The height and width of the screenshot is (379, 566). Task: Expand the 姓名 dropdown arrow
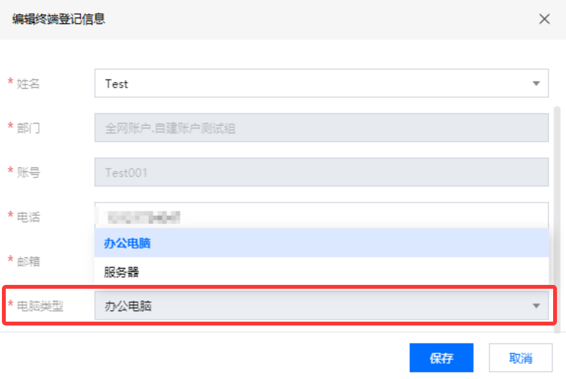click(x=536, y=83)
